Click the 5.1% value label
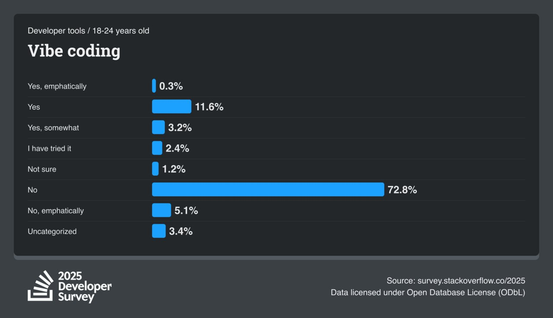The image size is (553, 318). (186, 210)
